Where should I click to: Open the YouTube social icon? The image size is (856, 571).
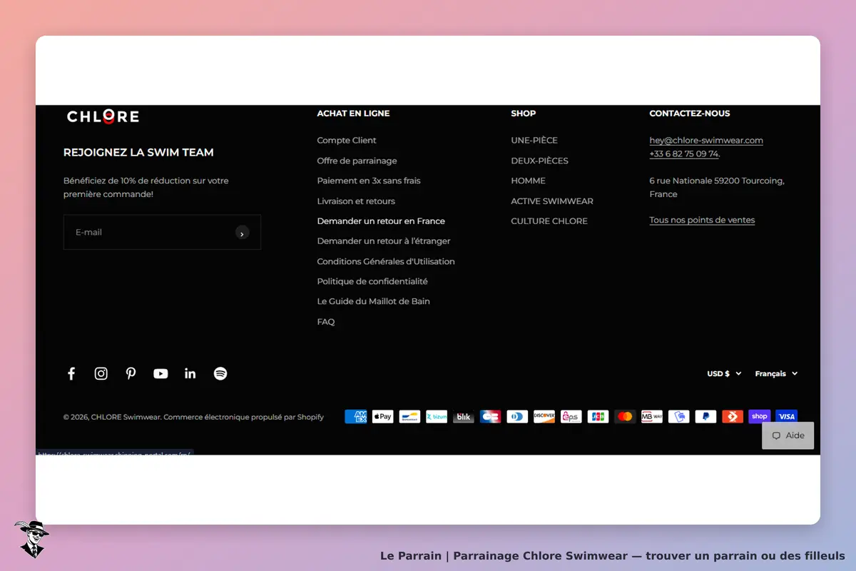pyautogui.click(x=160, y=373)
